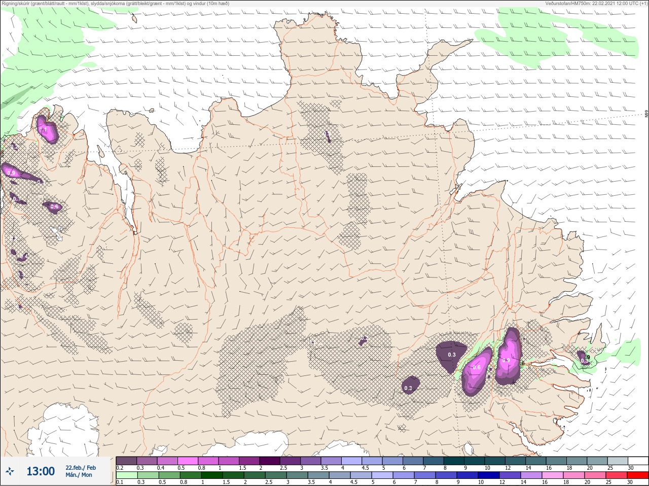
Task: Select the pale green 0.1 swatch in the lower legend row
Action: 126,475
